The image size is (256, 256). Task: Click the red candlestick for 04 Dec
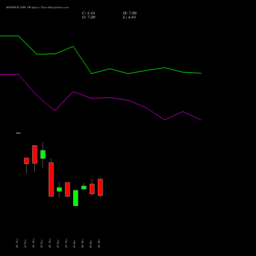100,187
